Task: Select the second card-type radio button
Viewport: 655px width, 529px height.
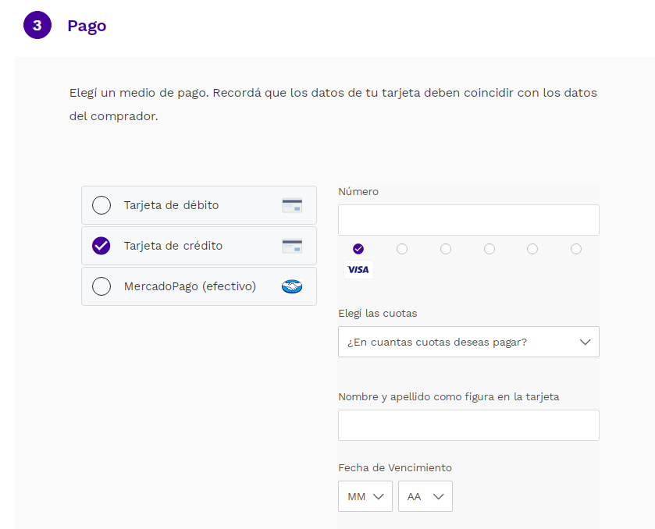Action: pyautogui.click(x=402, y=249)
